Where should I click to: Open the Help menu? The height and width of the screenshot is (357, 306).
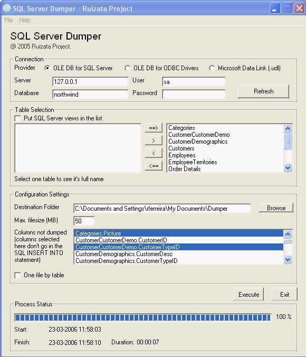(25, 20)
